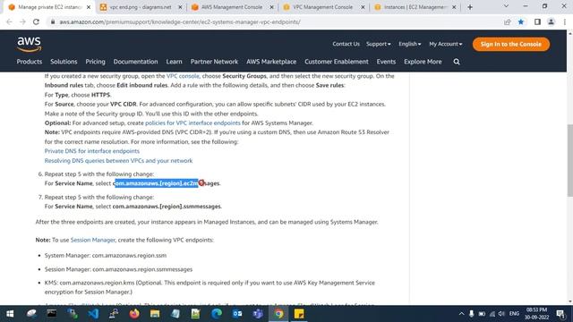The height and width of the screenshot is (322, 573).
Task: Open the terminal icon in taskbar
Action: tap(52, 314)
